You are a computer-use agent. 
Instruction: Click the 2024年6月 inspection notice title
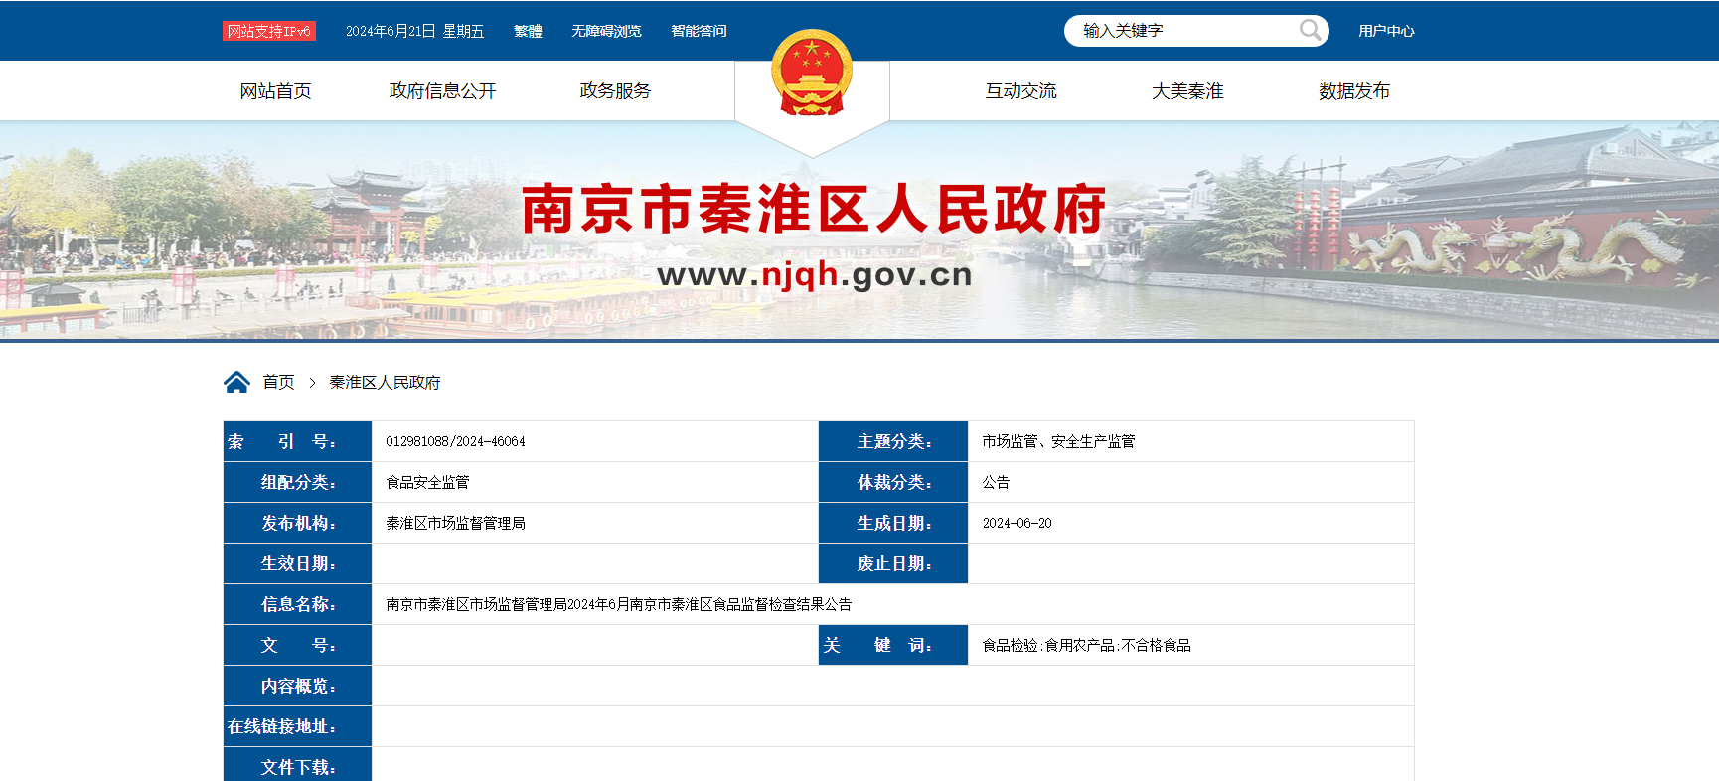(x=618, y=604)
